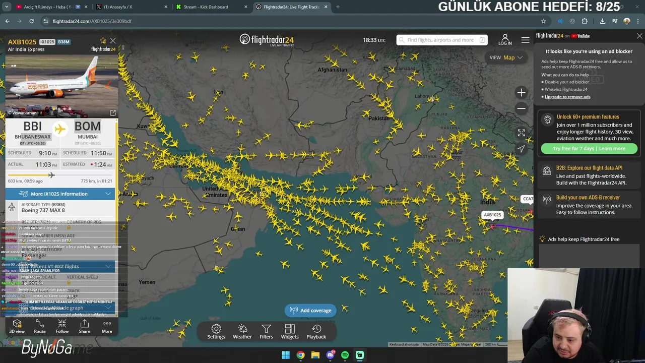The width and height of the screenshot is (645, 363).
Task: Open the Weather layer options
Action: [x=242, y=332]
